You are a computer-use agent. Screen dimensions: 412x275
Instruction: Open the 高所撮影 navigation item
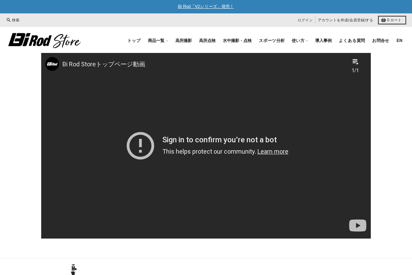pos(184,41)
